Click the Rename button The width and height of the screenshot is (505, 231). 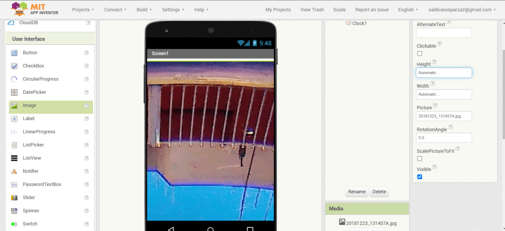point(356,192)
